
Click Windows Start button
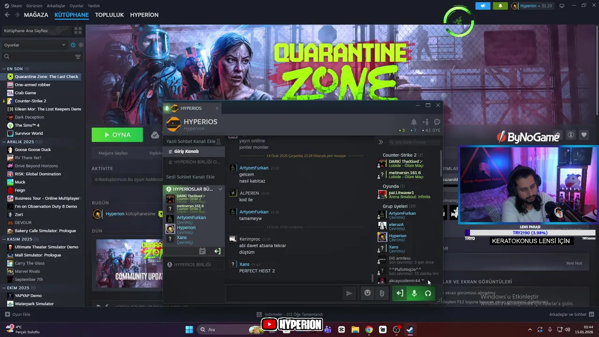click(x=189, y=330)
